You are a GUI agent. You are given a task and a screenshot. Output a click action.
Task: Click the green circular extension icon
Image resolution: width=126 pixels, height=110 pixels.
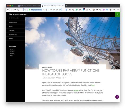coord(77,10)
